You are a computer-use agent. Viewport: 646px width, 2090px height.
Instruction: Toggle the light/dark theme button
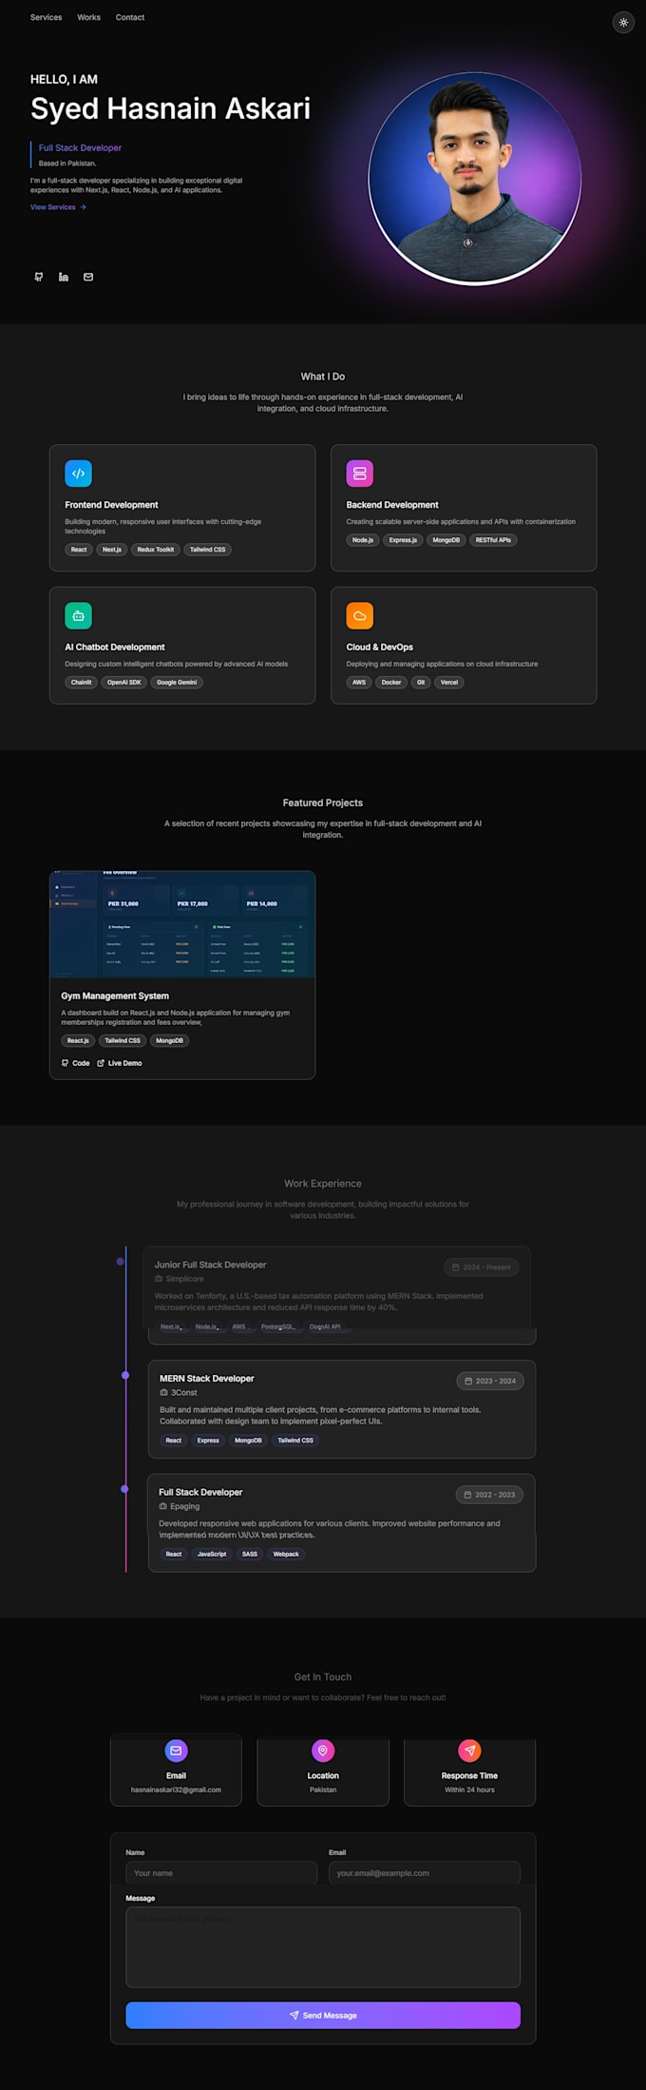[623, 22]
